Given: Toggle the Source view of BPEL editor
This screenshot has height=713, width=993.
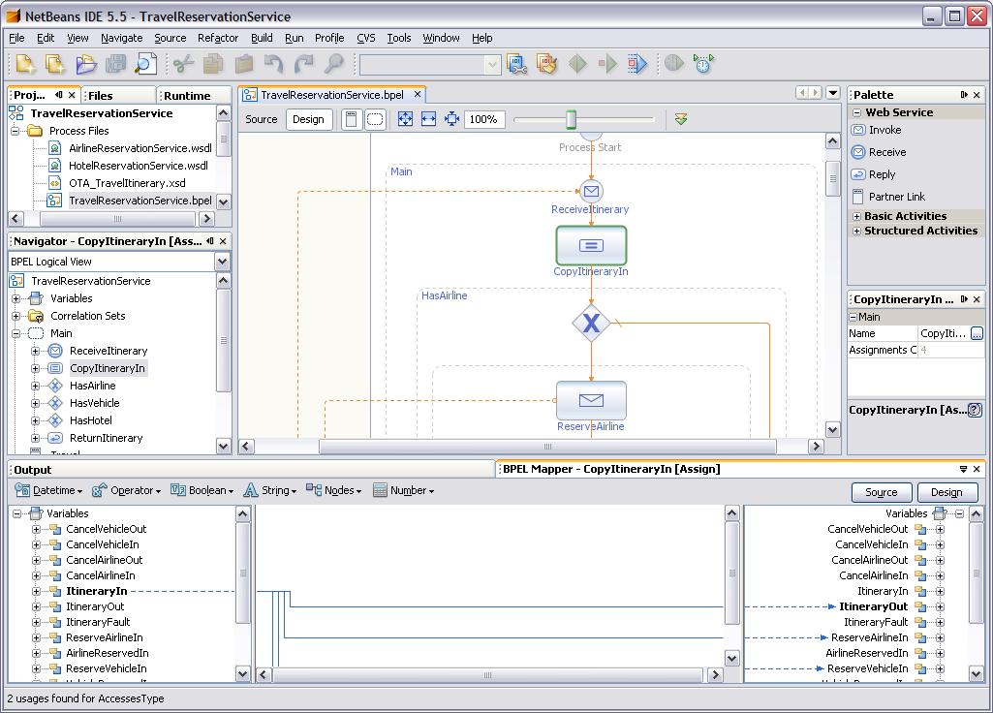Looking at the screenshot, I should pyautogui.click(x=262, y=119).
